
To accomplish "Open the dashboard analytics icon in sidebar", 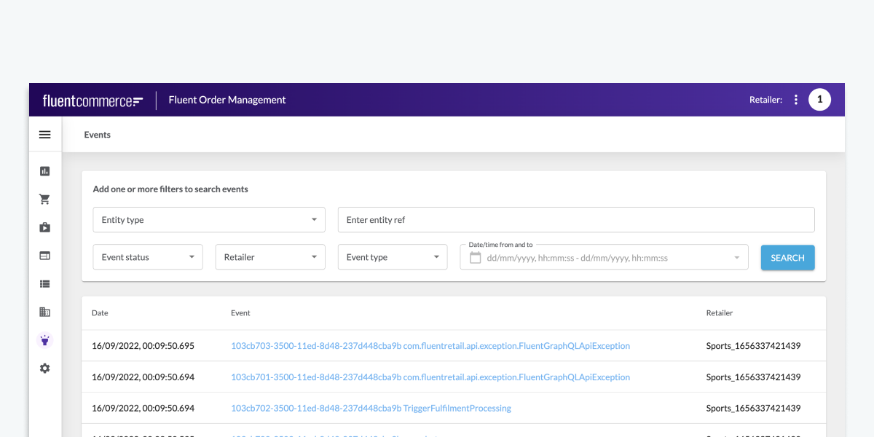I will point(44,170).
